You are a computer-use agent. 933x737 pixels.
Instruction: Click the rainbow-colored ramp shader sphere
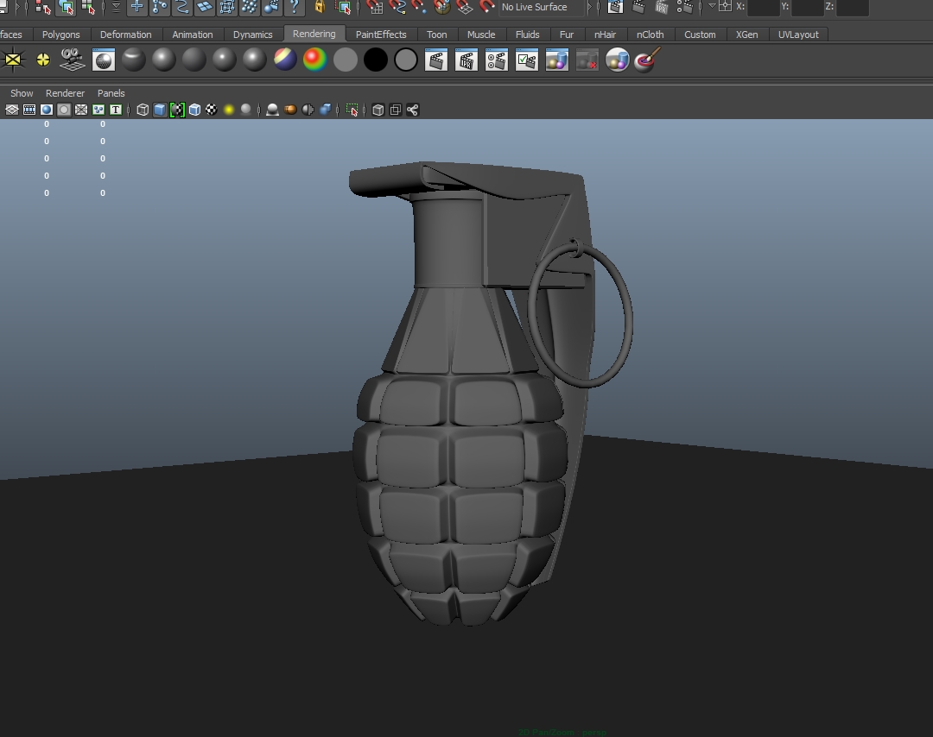click(315, 60)
